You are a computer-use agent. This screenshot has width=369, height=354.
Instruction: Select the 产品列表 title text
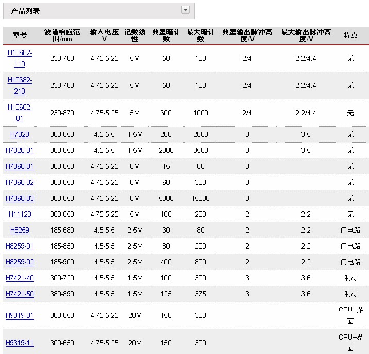[x=25, y=11]
